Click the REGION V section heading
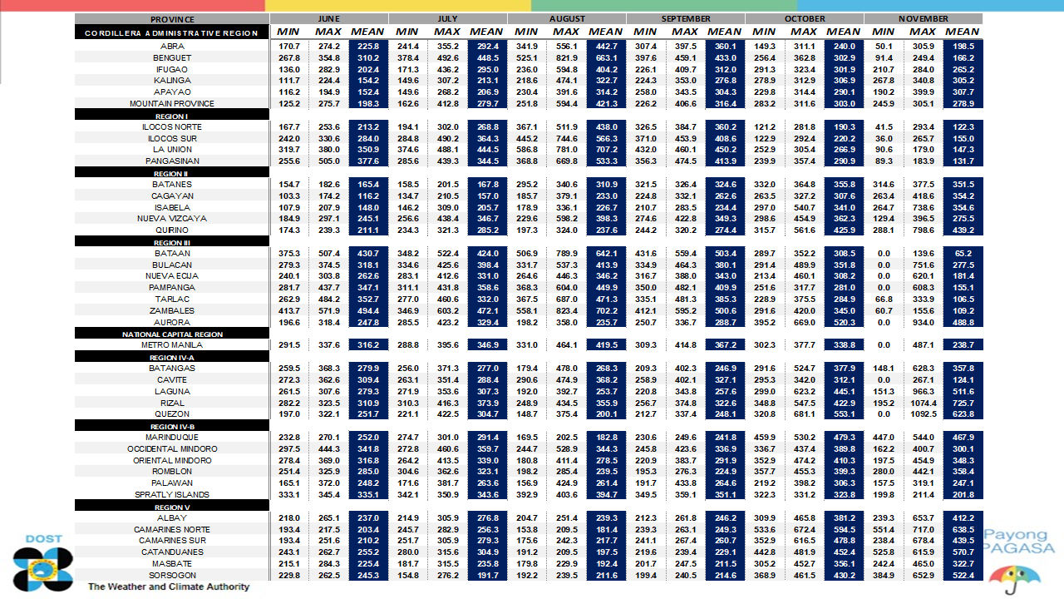 171,506
